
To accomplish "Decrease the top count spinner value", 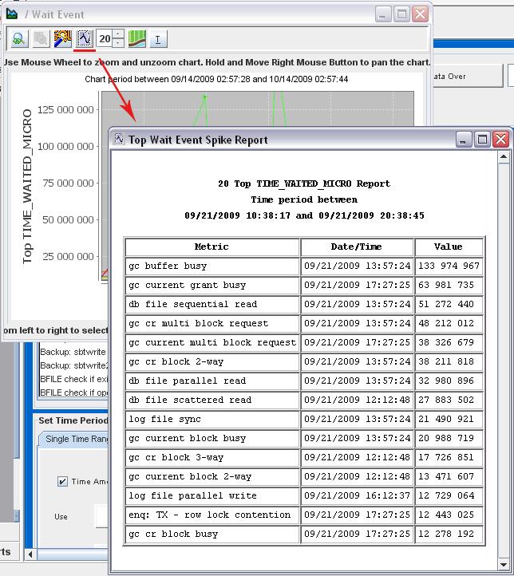I will click(x=118, y=43).
